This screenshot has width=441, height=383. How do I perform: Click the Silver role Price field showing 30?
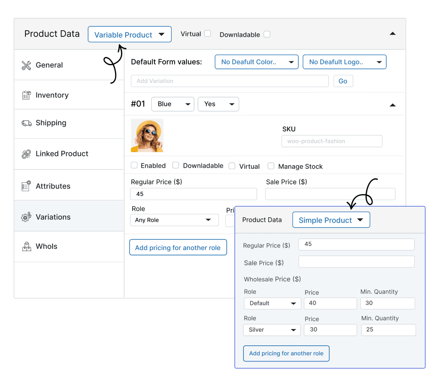pos(330,330)
